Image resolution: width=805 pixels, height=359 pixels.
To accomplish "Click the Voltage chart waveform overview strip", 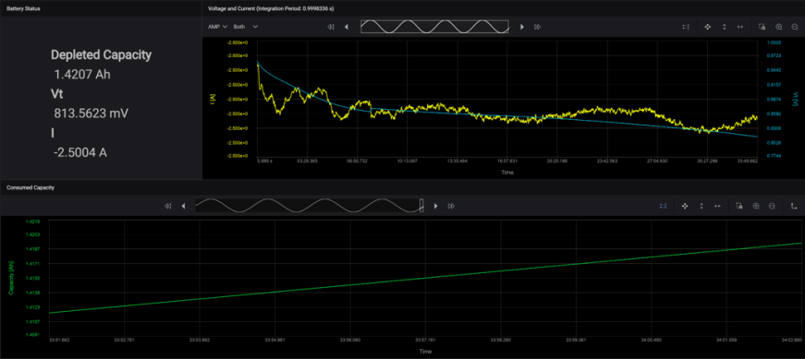I will [434, 27].
